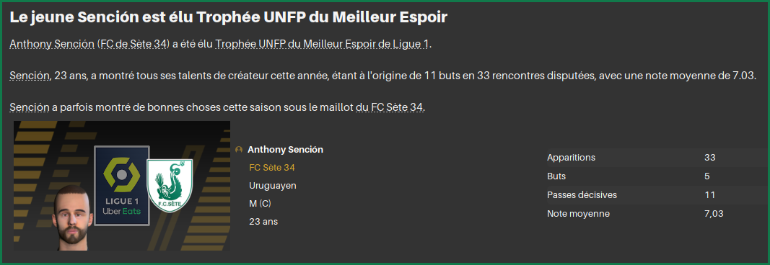770x265 pixels.
Task: Click the 23 ans age label
Action: (263, 222)
